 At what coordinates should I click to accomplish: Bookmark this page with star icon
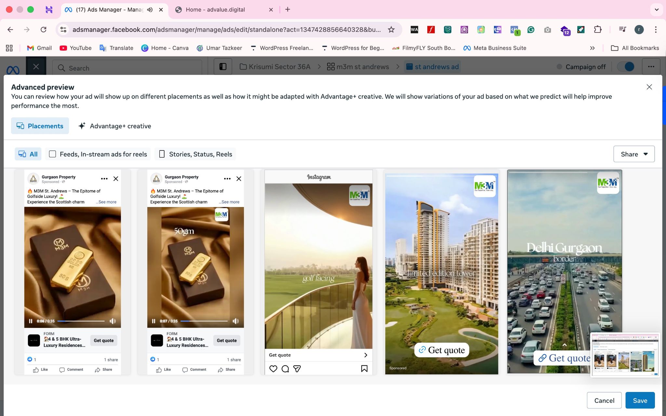point(391,30)
